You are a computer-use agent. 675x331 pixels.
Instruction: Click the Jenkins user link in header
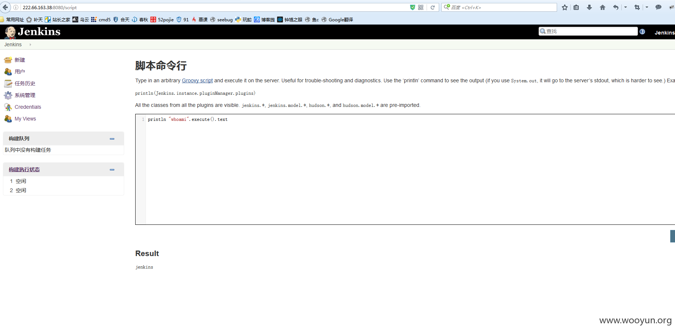click(664, 33)
